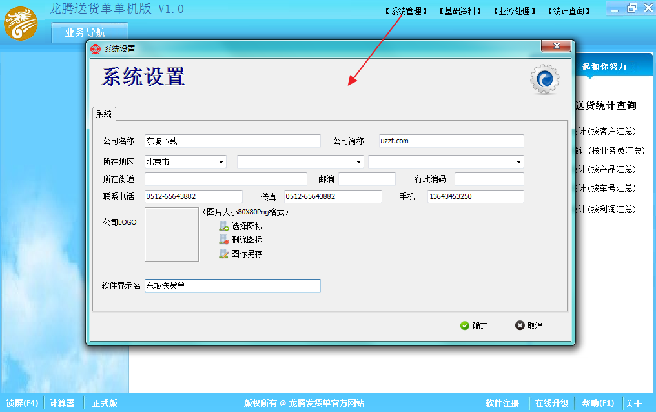Switch to the 业务导航 tab

coord(90,32)
